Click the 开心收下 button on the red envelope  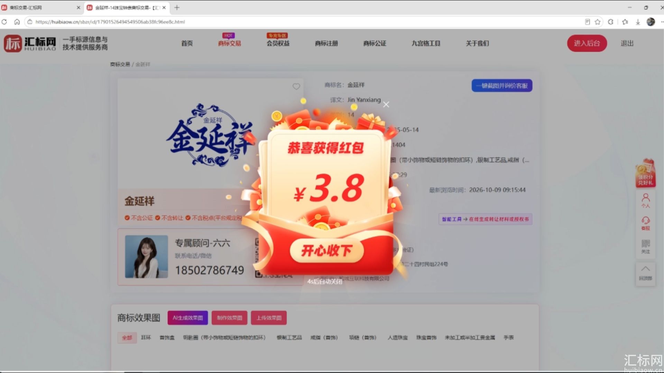click(327, 250)
